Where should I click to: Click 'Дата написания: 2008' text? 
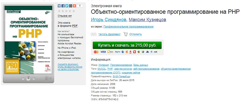pos(103,84)
